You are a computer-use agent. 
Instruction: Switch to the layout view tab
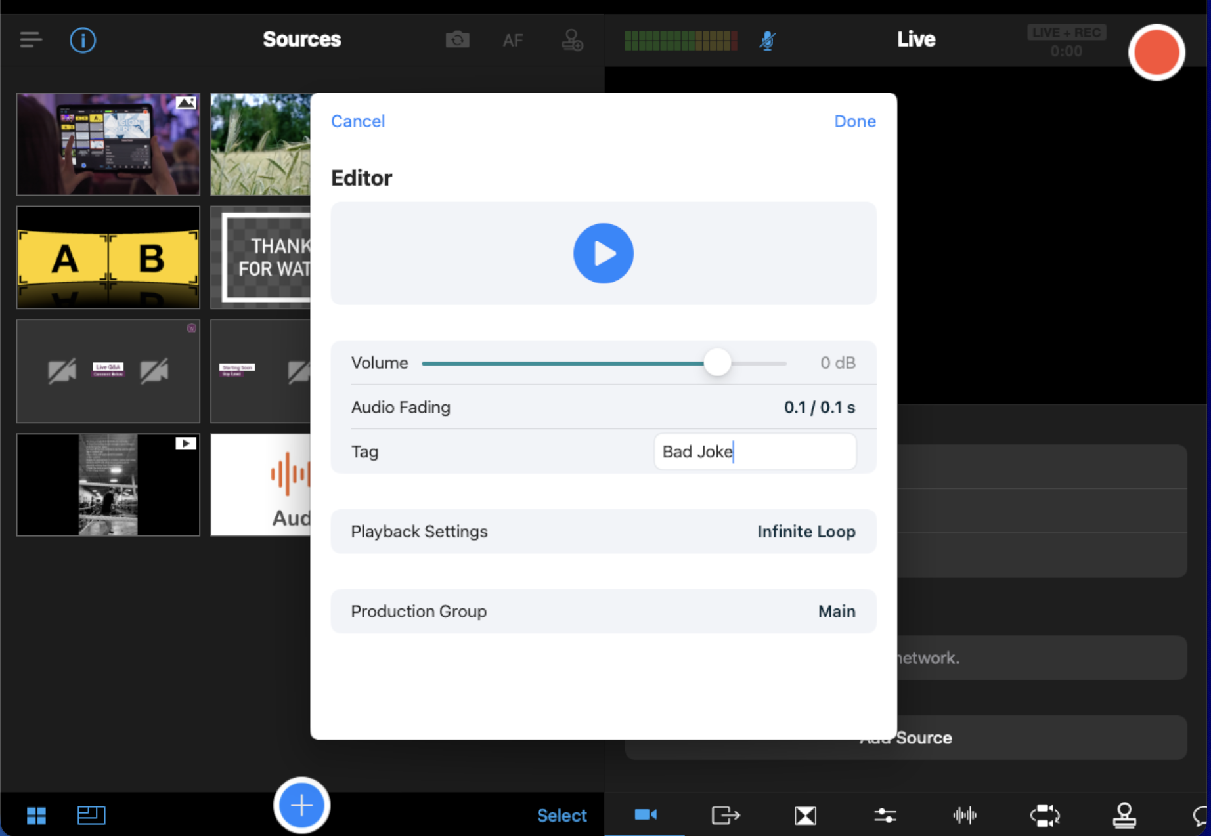(91, 815)
